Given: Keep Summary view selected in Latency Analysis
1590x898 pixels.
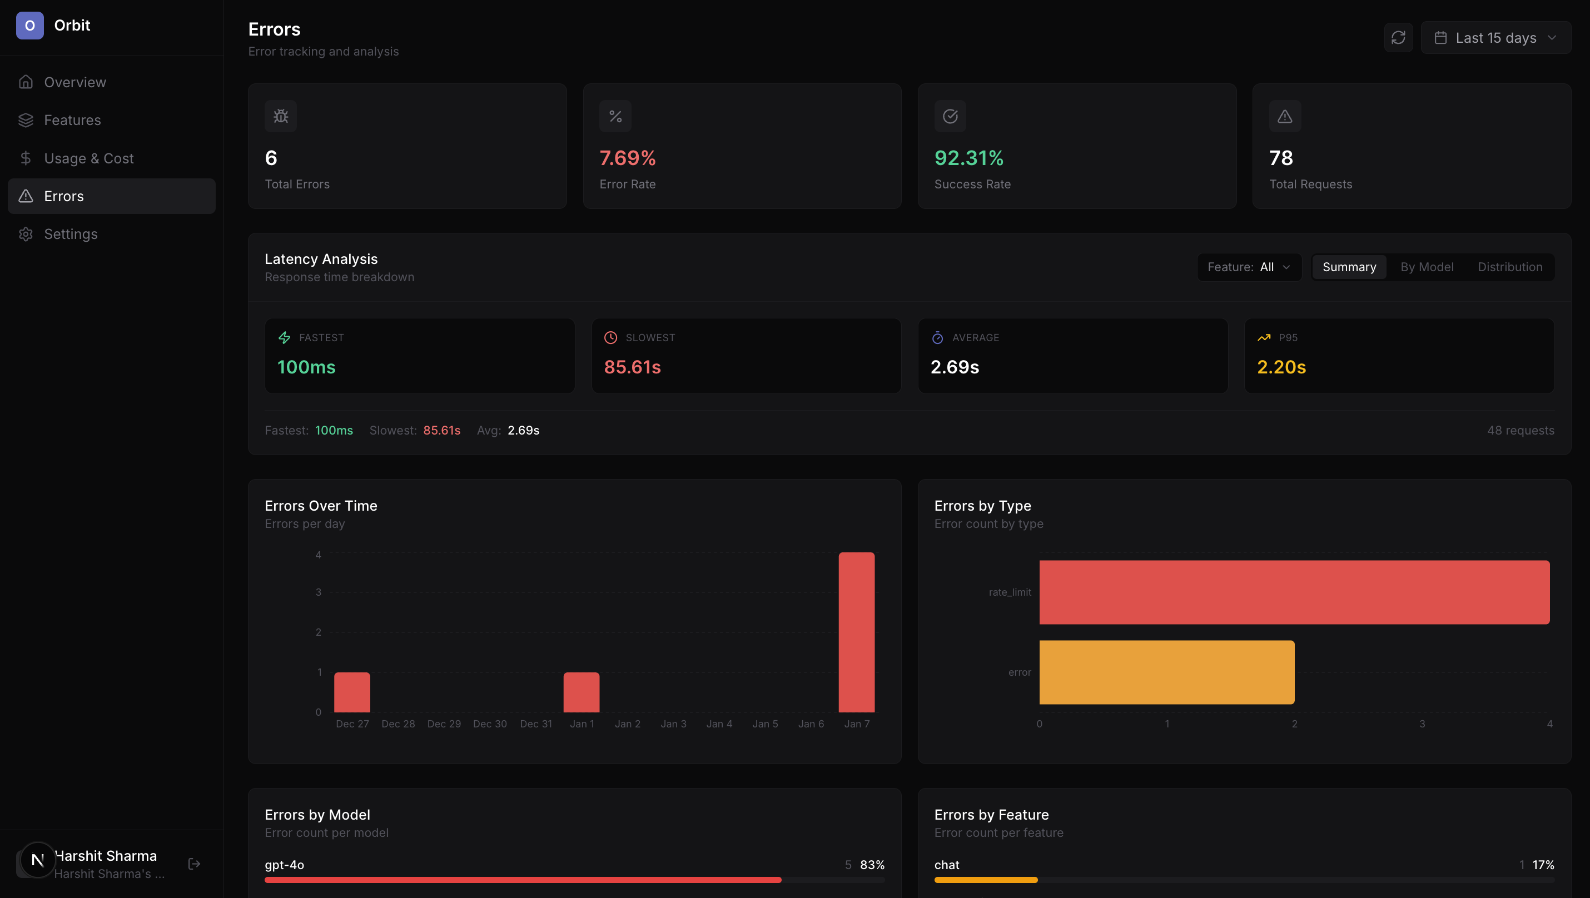Looking at the screenshot, I should pos(1349,266).
